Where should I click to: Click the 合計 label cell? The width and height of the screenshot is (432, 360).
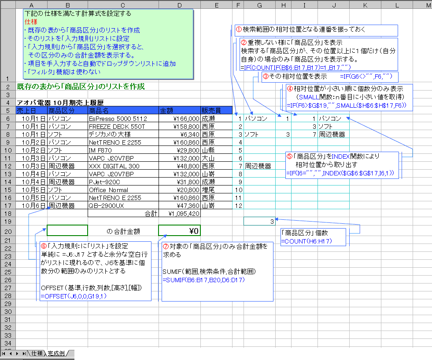pos(123,214)
